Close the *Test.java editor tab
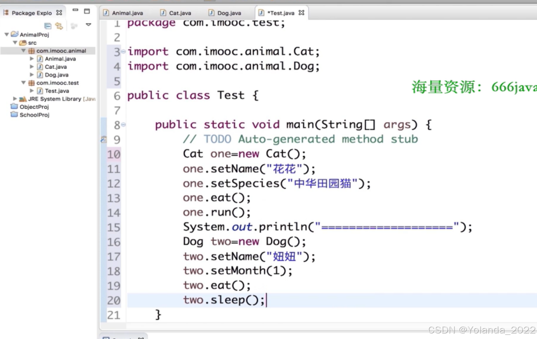This screenshot has height=339, width=537. [301, 13]
